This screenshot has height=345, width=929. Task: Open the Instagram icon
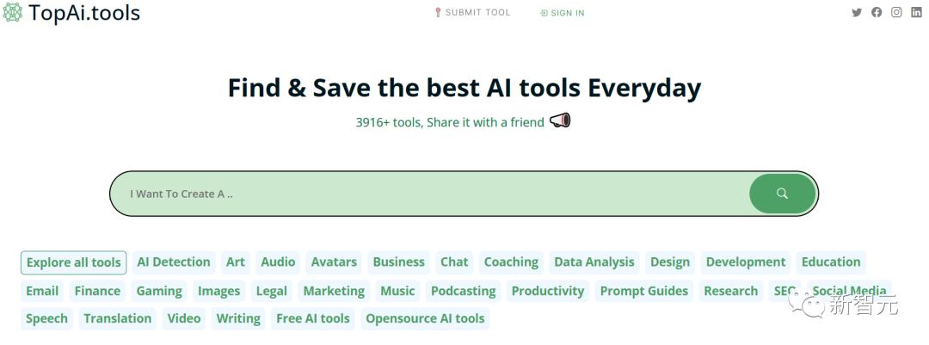pyautogui.click(x=896, y=13)
